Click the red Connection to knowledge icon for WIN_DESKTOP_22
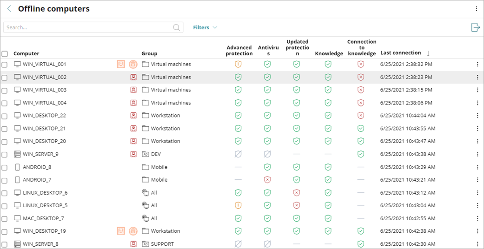Screen dimensions: 484x249 click(x=361, y=116)
